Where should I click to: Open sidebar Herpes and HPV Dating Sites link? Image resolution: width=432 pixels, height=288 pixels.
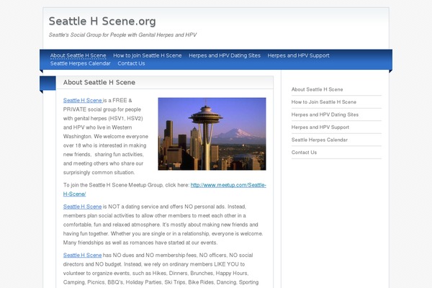(x=325, y=114)
